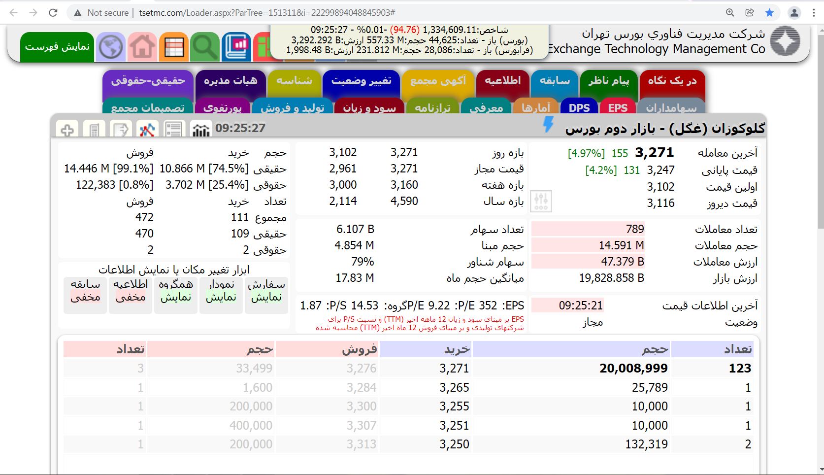Click buy volume 20,008,999 in order book
824x475 pixels.
(633, 368)
